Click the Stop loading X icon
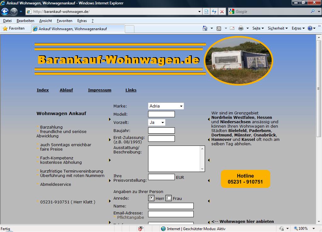The height and width of the screenshot is (232, 322). pyautogui.click(x=222, y=12)
